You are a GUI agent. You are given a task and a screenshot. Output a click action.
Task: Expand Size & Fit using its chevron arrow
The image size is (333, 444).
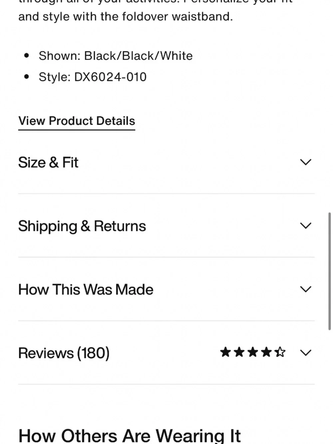point(305,162)
